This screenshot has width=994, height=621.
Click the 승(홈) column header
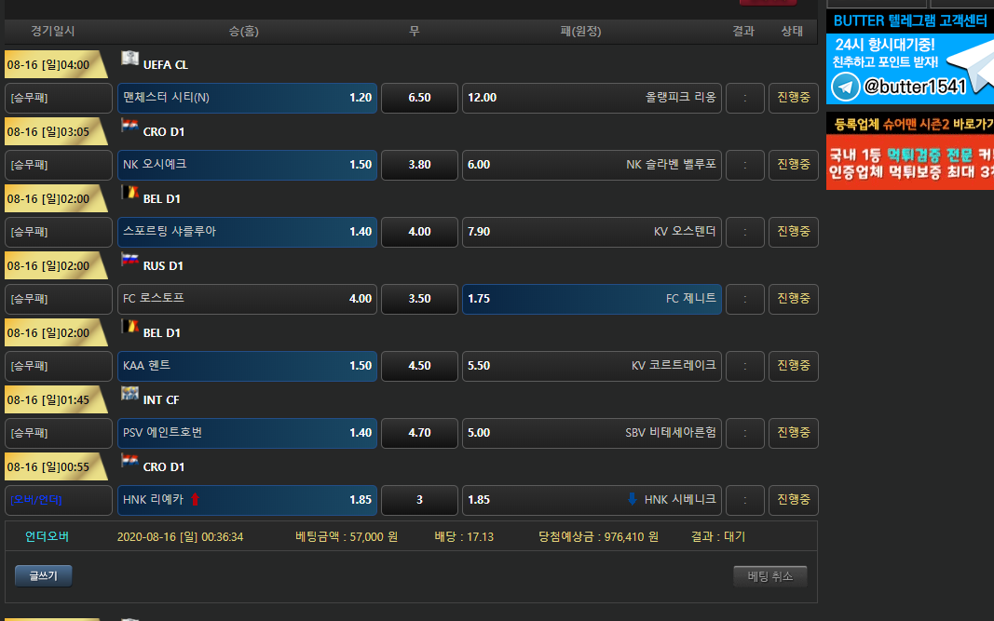(x=243, y=32)
